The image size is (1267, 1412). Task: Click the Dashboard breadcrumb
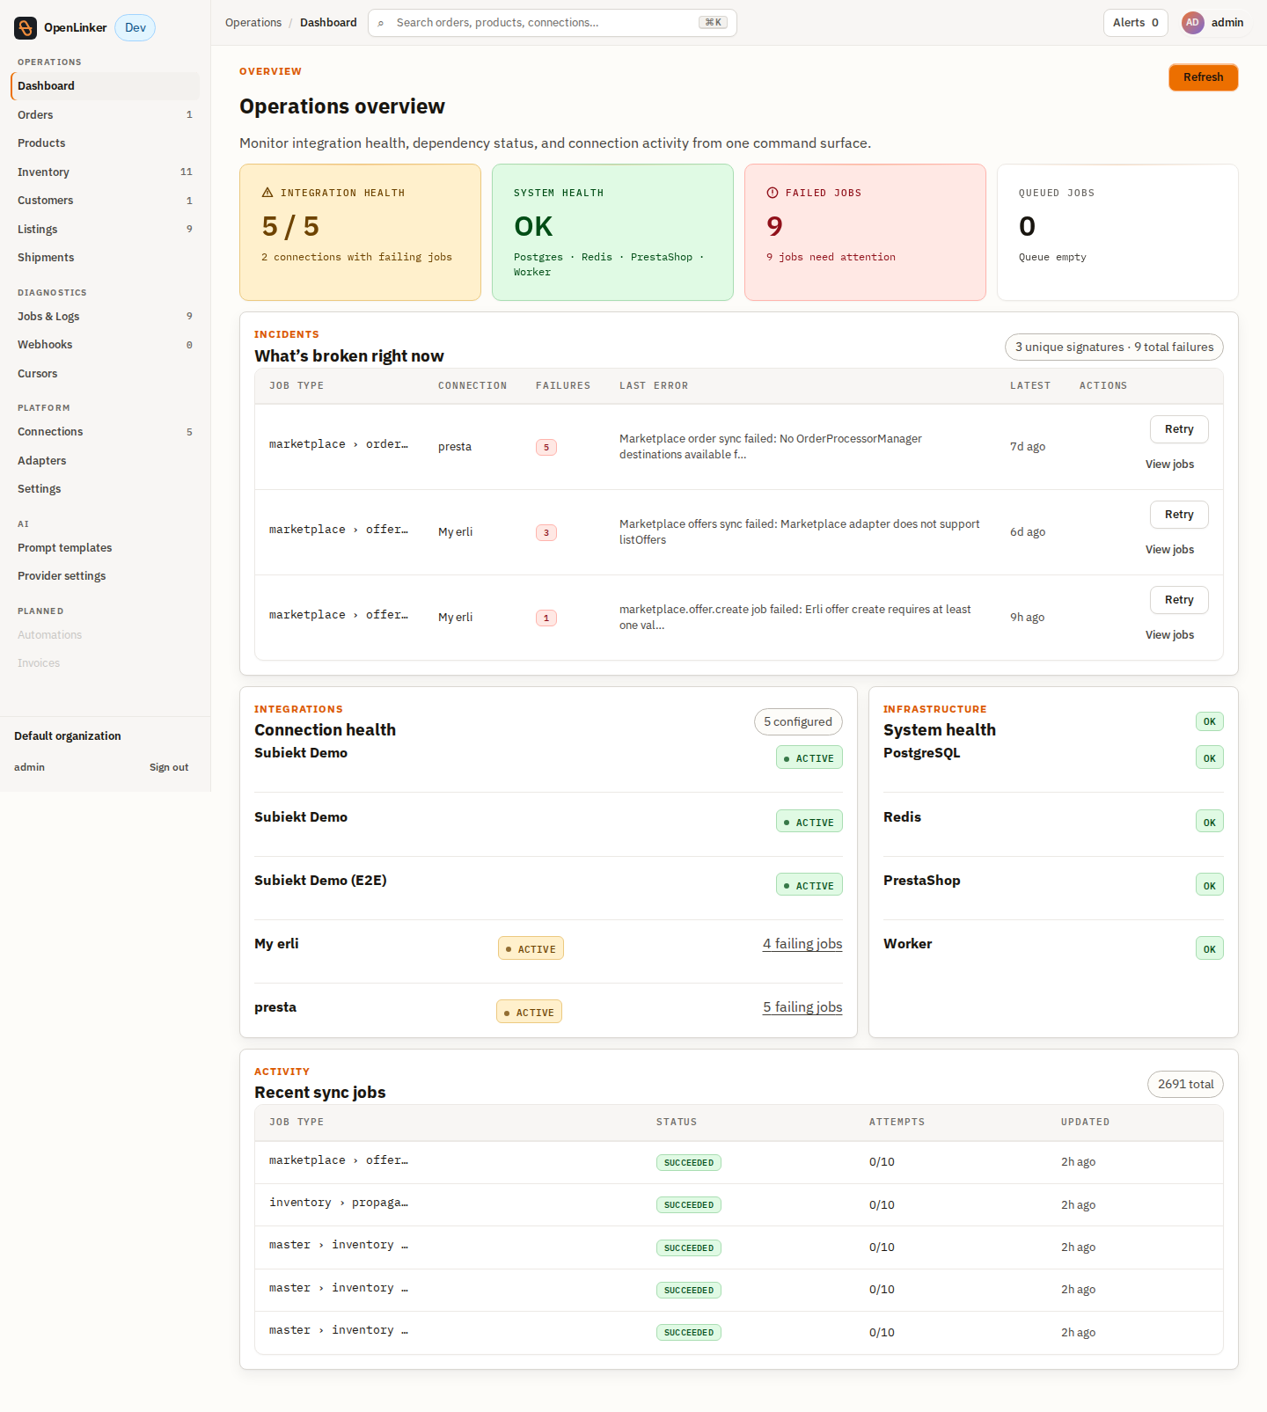coord(328,23)
